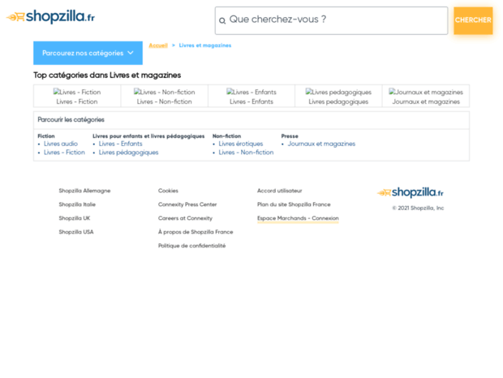Click the "Livres pour enfants et livres pédagogiques" heading
503x378 pixels.
click(x=148, y=136)
